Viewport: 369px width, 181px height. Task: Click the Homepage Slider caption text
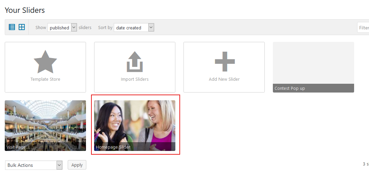click(113, 147)
